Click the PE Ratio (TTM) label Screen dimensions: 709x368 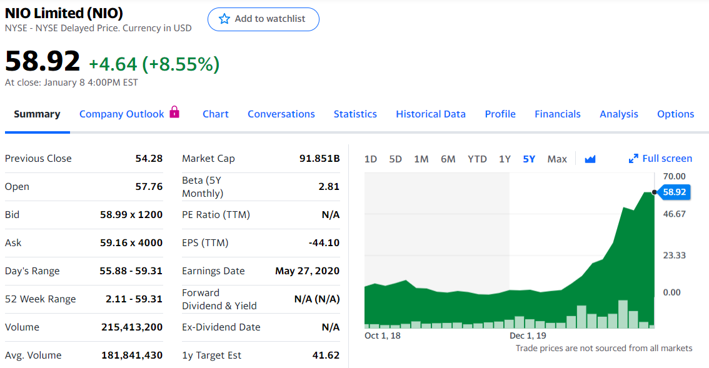pos(216,215)
